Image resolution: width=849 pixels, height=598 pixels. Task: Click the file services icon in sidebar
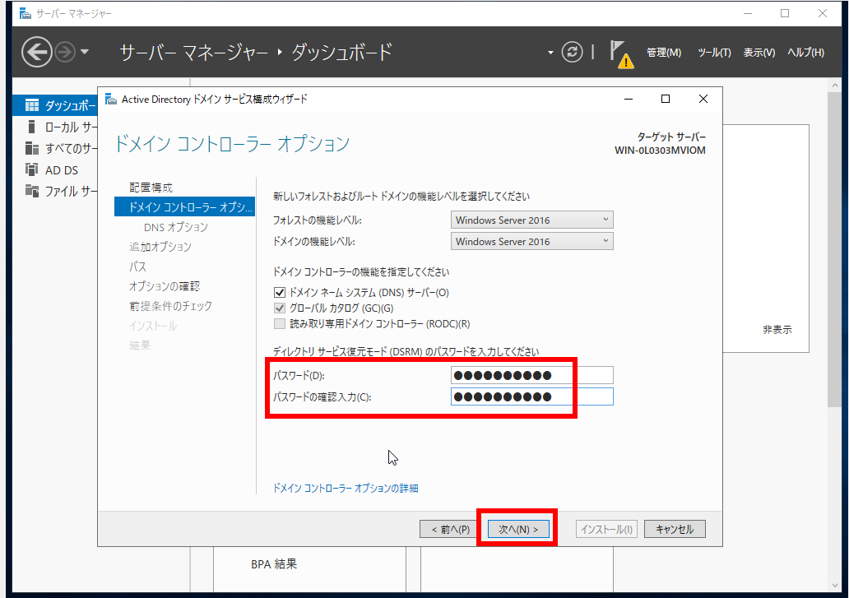(32, 191)
